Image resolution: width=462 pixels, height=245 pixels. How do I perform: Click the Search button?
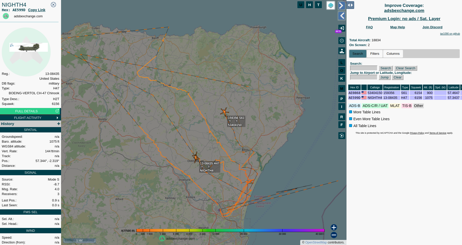[x=386, y=68]
